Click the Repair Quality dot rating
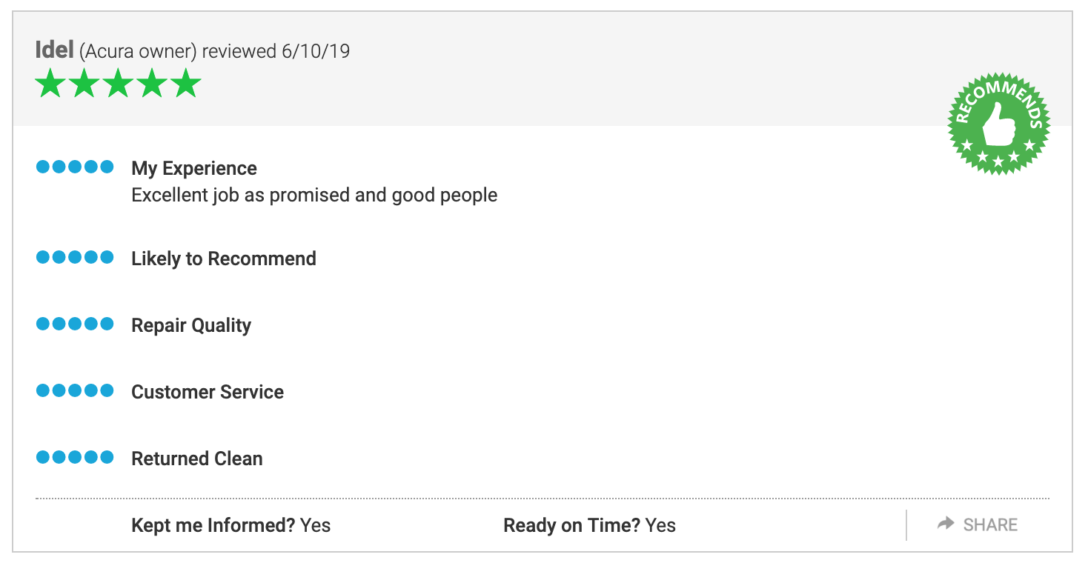1088x563 pixels. [x=75, y=324]
